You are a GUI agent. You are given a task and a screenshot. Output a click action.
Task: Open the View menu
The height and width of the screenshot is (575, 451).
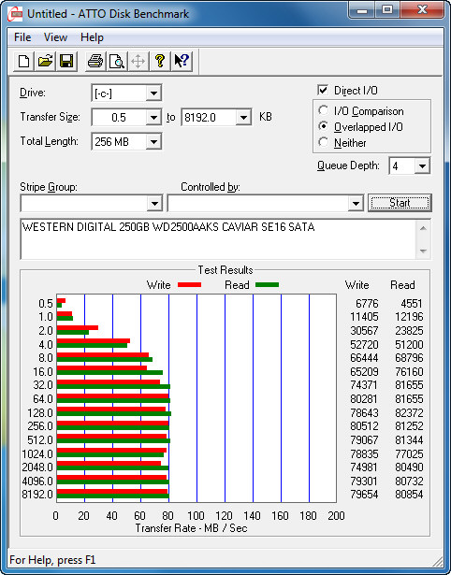55,37
